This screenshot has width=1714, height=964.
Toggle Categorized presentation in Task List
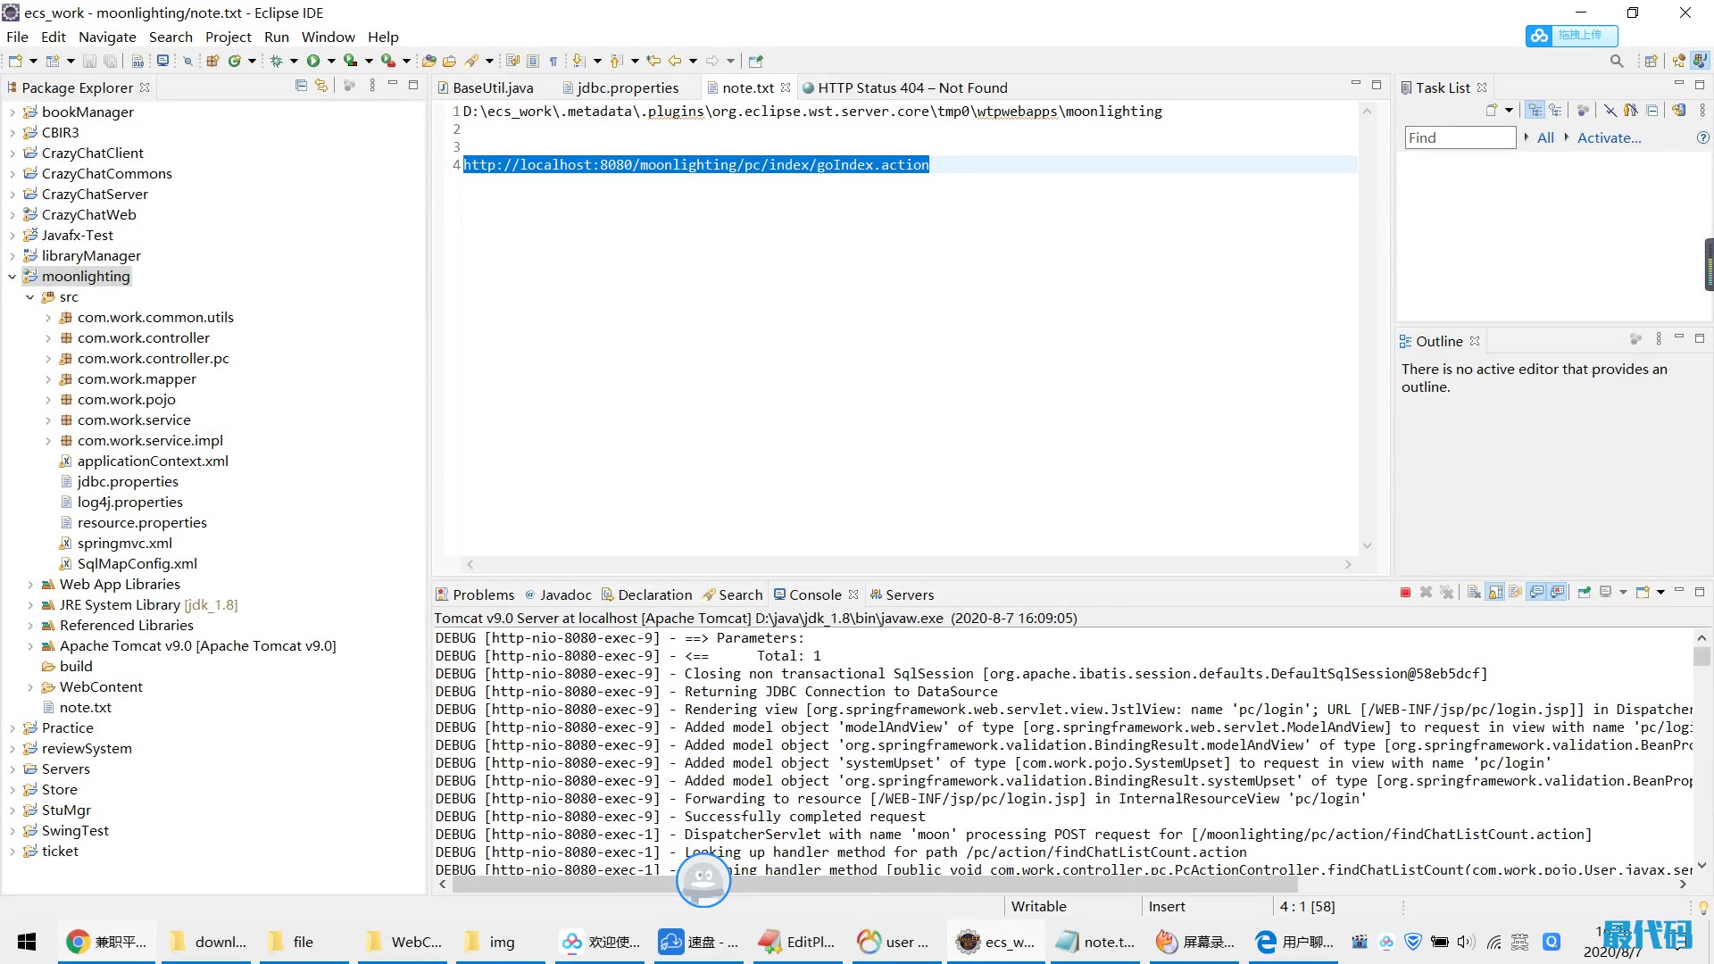click(1535, 110)
